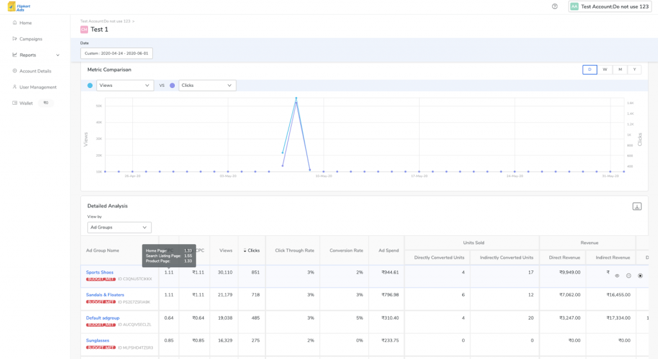
Task: Open the Test Account switcher
Action: click(610, 6)
